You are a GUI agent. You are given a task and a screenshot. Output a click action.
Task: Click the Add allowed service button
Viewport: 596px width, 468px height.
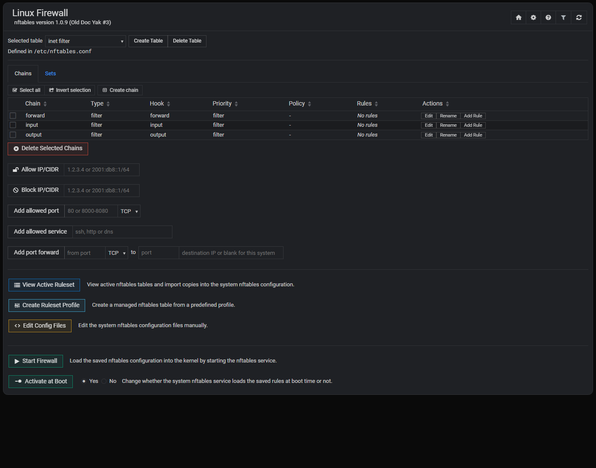(x=40, y=232)
